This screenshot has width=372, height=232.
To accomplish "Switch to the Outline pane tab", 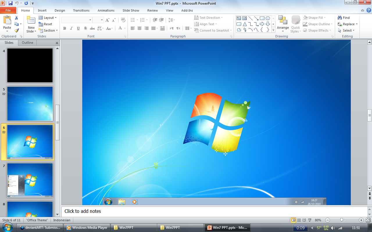I will 28,43.
